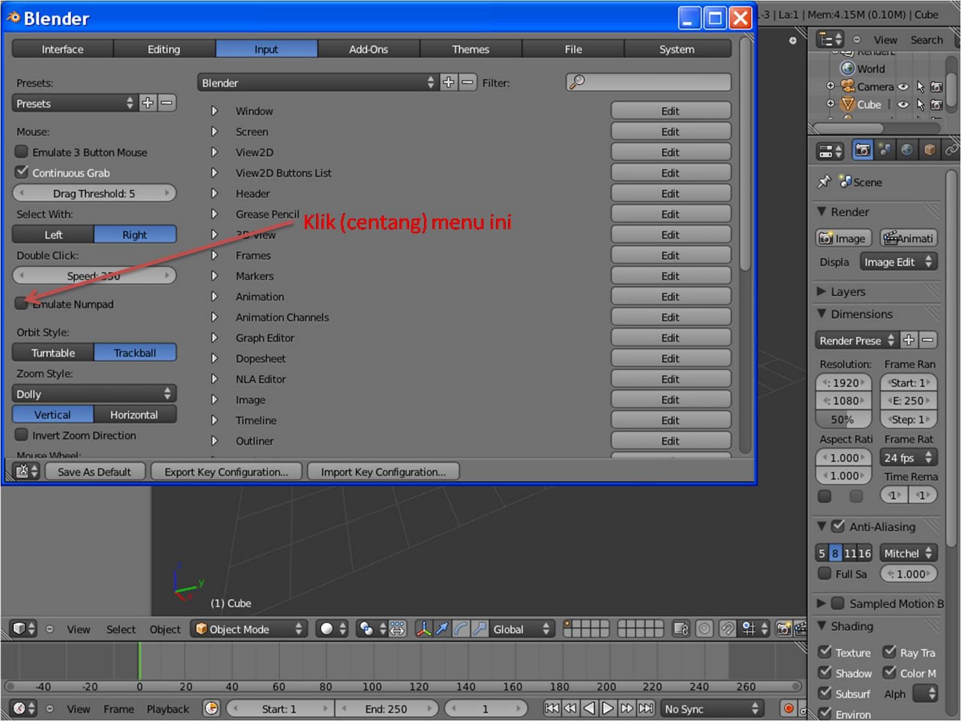Open the Properties editor type selector
961x721 pixels.
[x=831, y=150]
